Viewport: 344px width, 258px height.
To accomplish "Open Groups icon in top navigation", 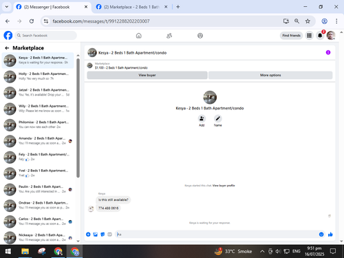I will click(200, 36).
